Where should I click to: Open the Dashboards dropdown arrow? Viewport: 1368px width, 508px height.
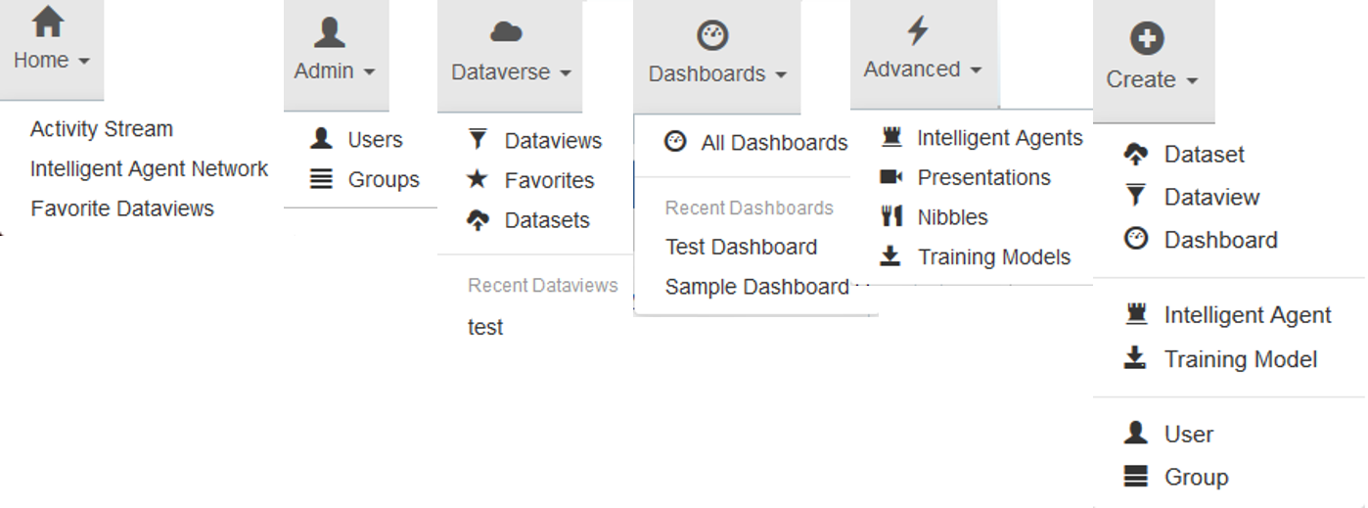781,74
